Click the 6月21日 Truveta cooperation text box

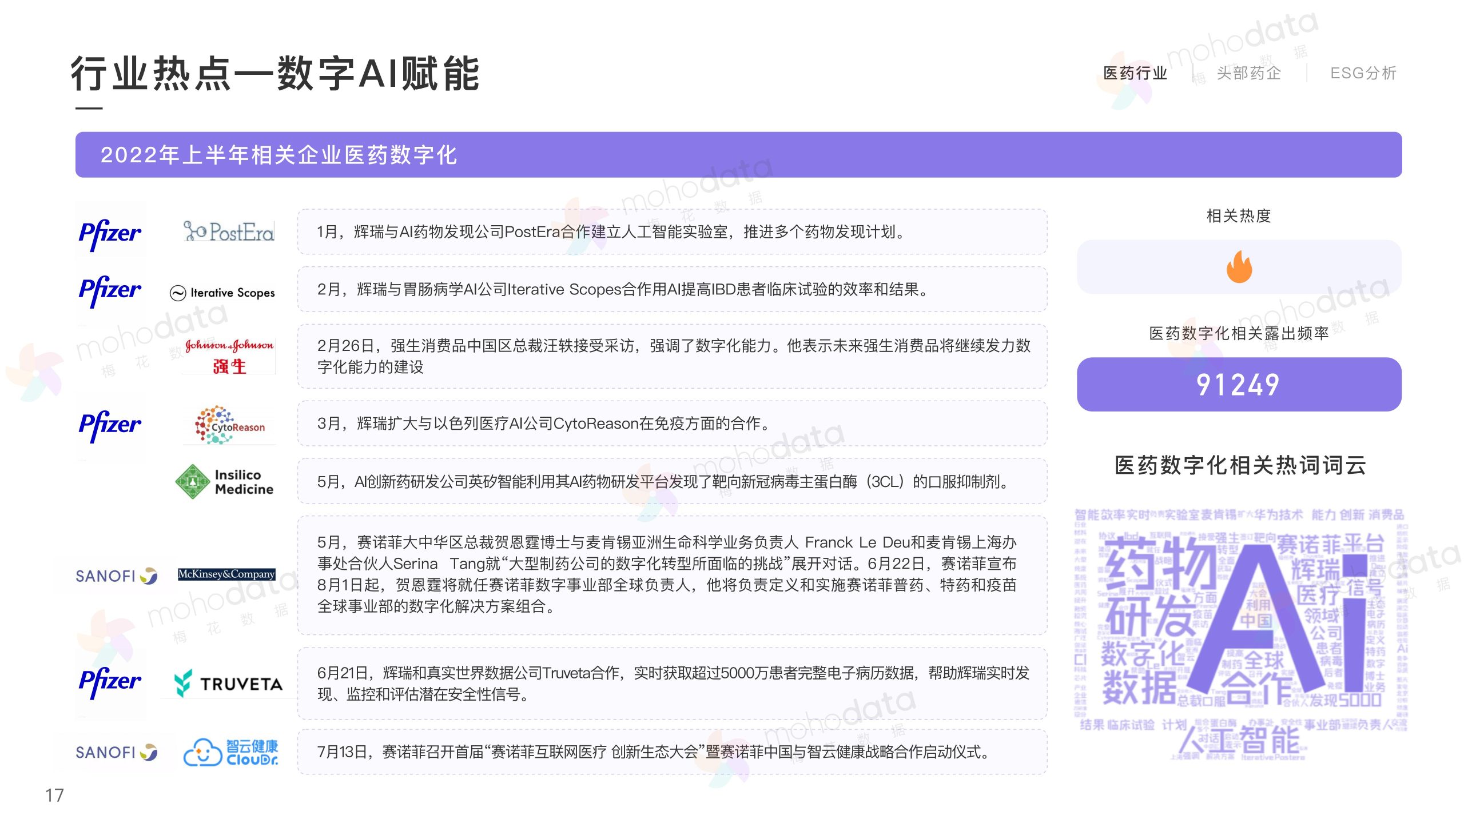coord(672,684)
